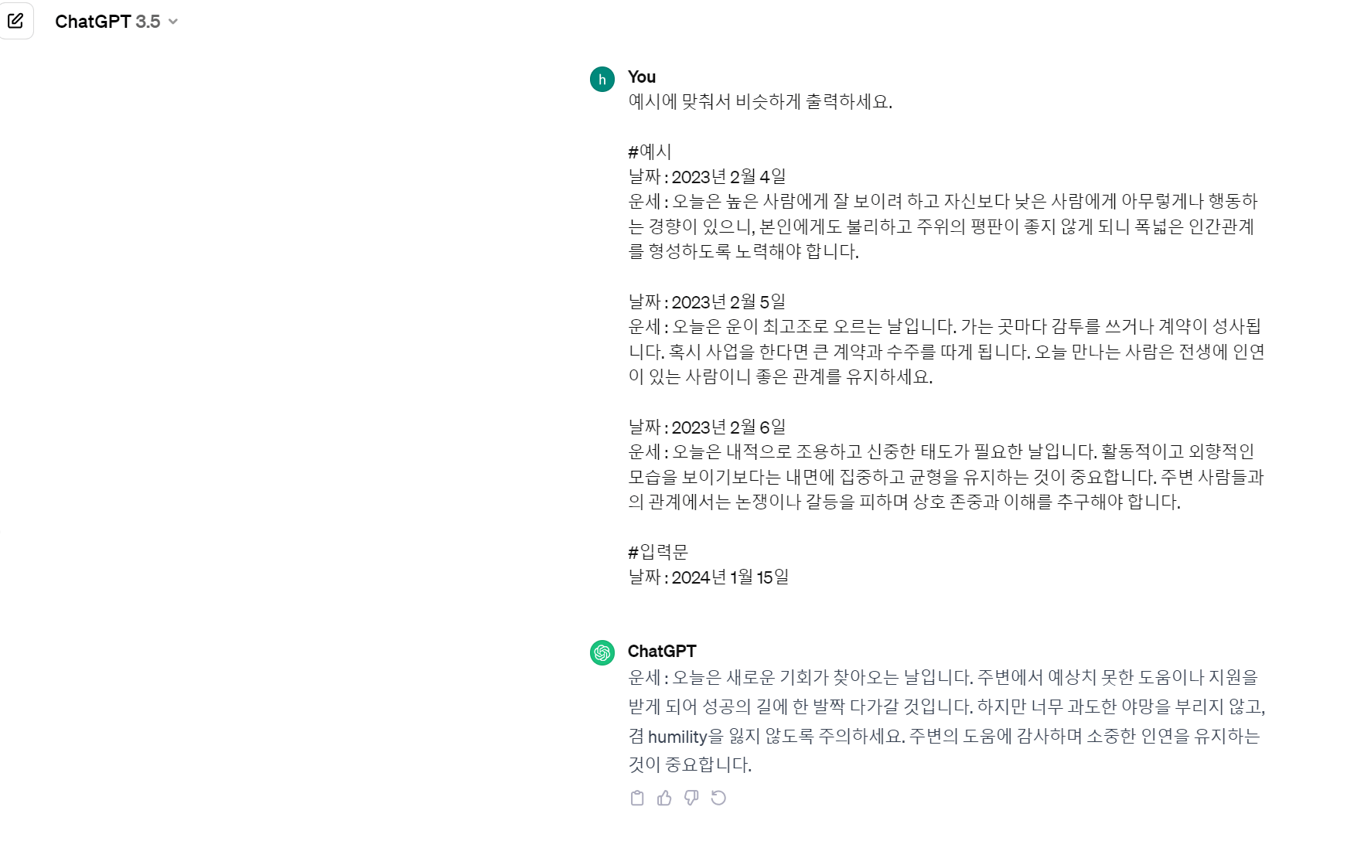Copy the ChatGPT response using clipboard icon
Screen dimensions: 1354x858
[637, 798]
